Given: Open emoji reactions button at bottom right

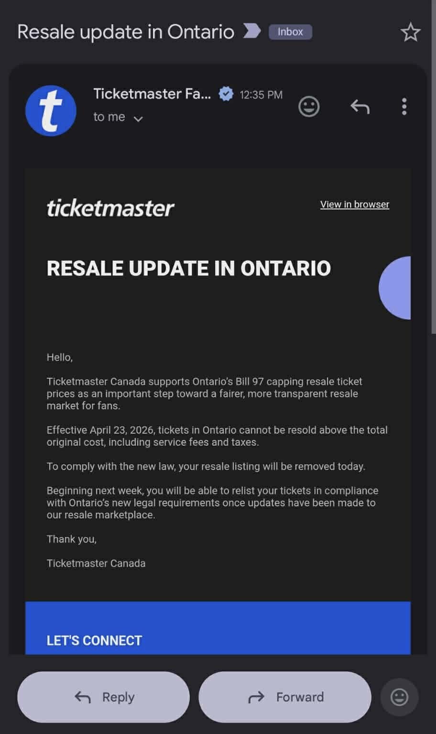Looking at the screenshot, I should pyautogui.click(x=399, y=697).
